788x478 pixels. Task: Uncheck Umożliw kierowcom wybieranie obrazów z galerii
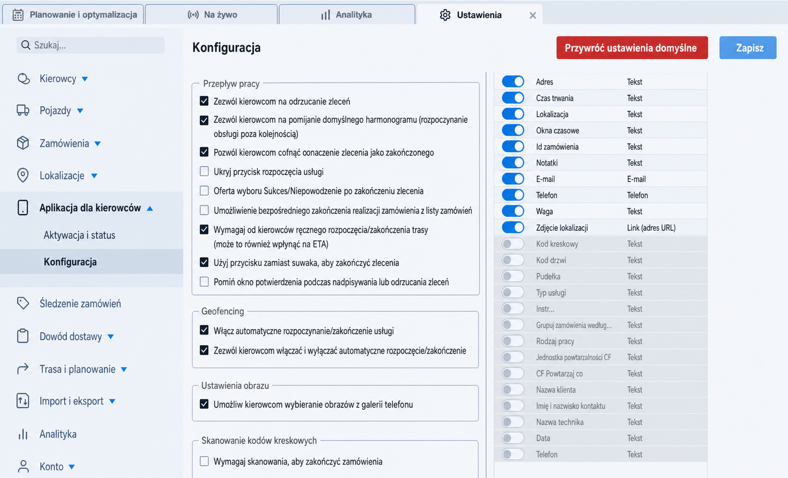coord(204,404)
